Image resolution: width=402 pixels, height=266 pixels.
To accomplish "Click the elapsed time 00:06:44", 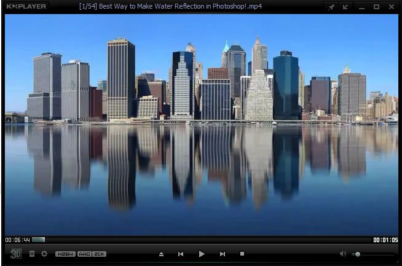I will click(18, 240).
